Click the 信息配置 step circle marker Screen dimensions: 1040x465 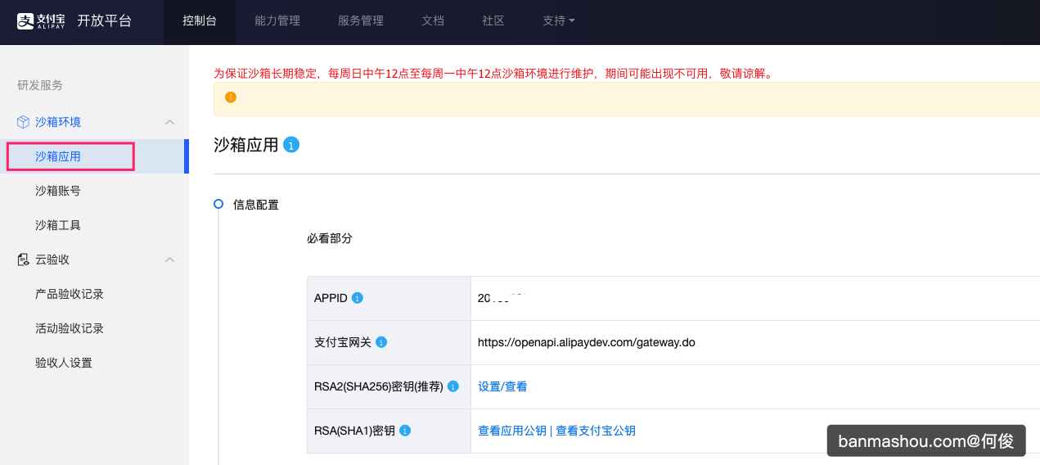tap(218, 204)
